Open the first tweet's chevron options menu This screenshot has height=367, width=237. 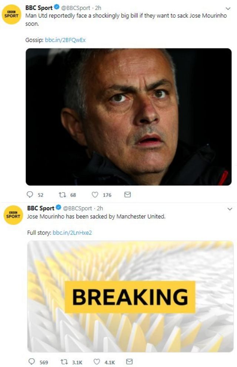tap(228, 9)
